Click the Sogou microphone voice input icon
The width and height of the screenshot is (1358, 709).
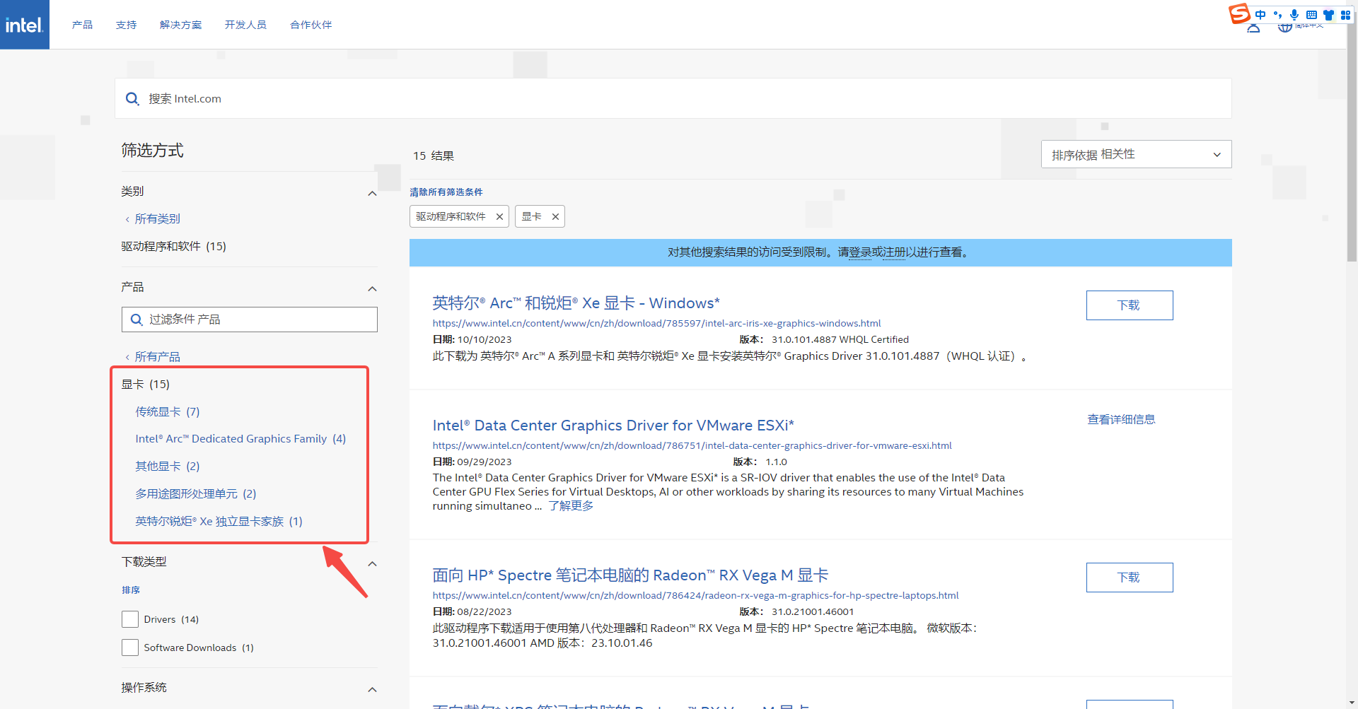coord(1294,15)
